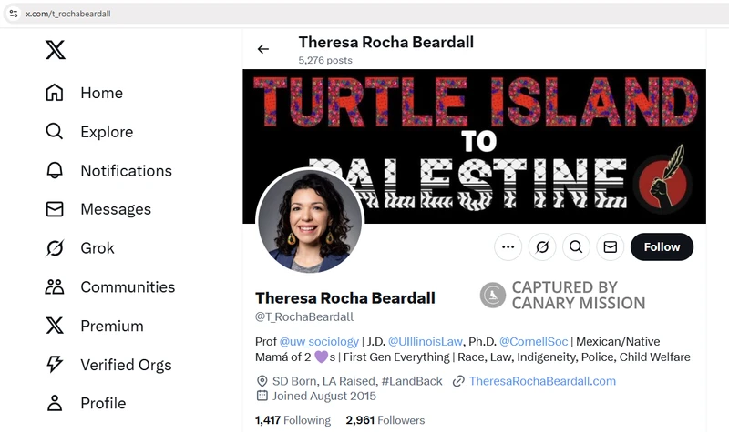
Task: Open the Verified Orgs lightning icon
Action: pos(55,365)
